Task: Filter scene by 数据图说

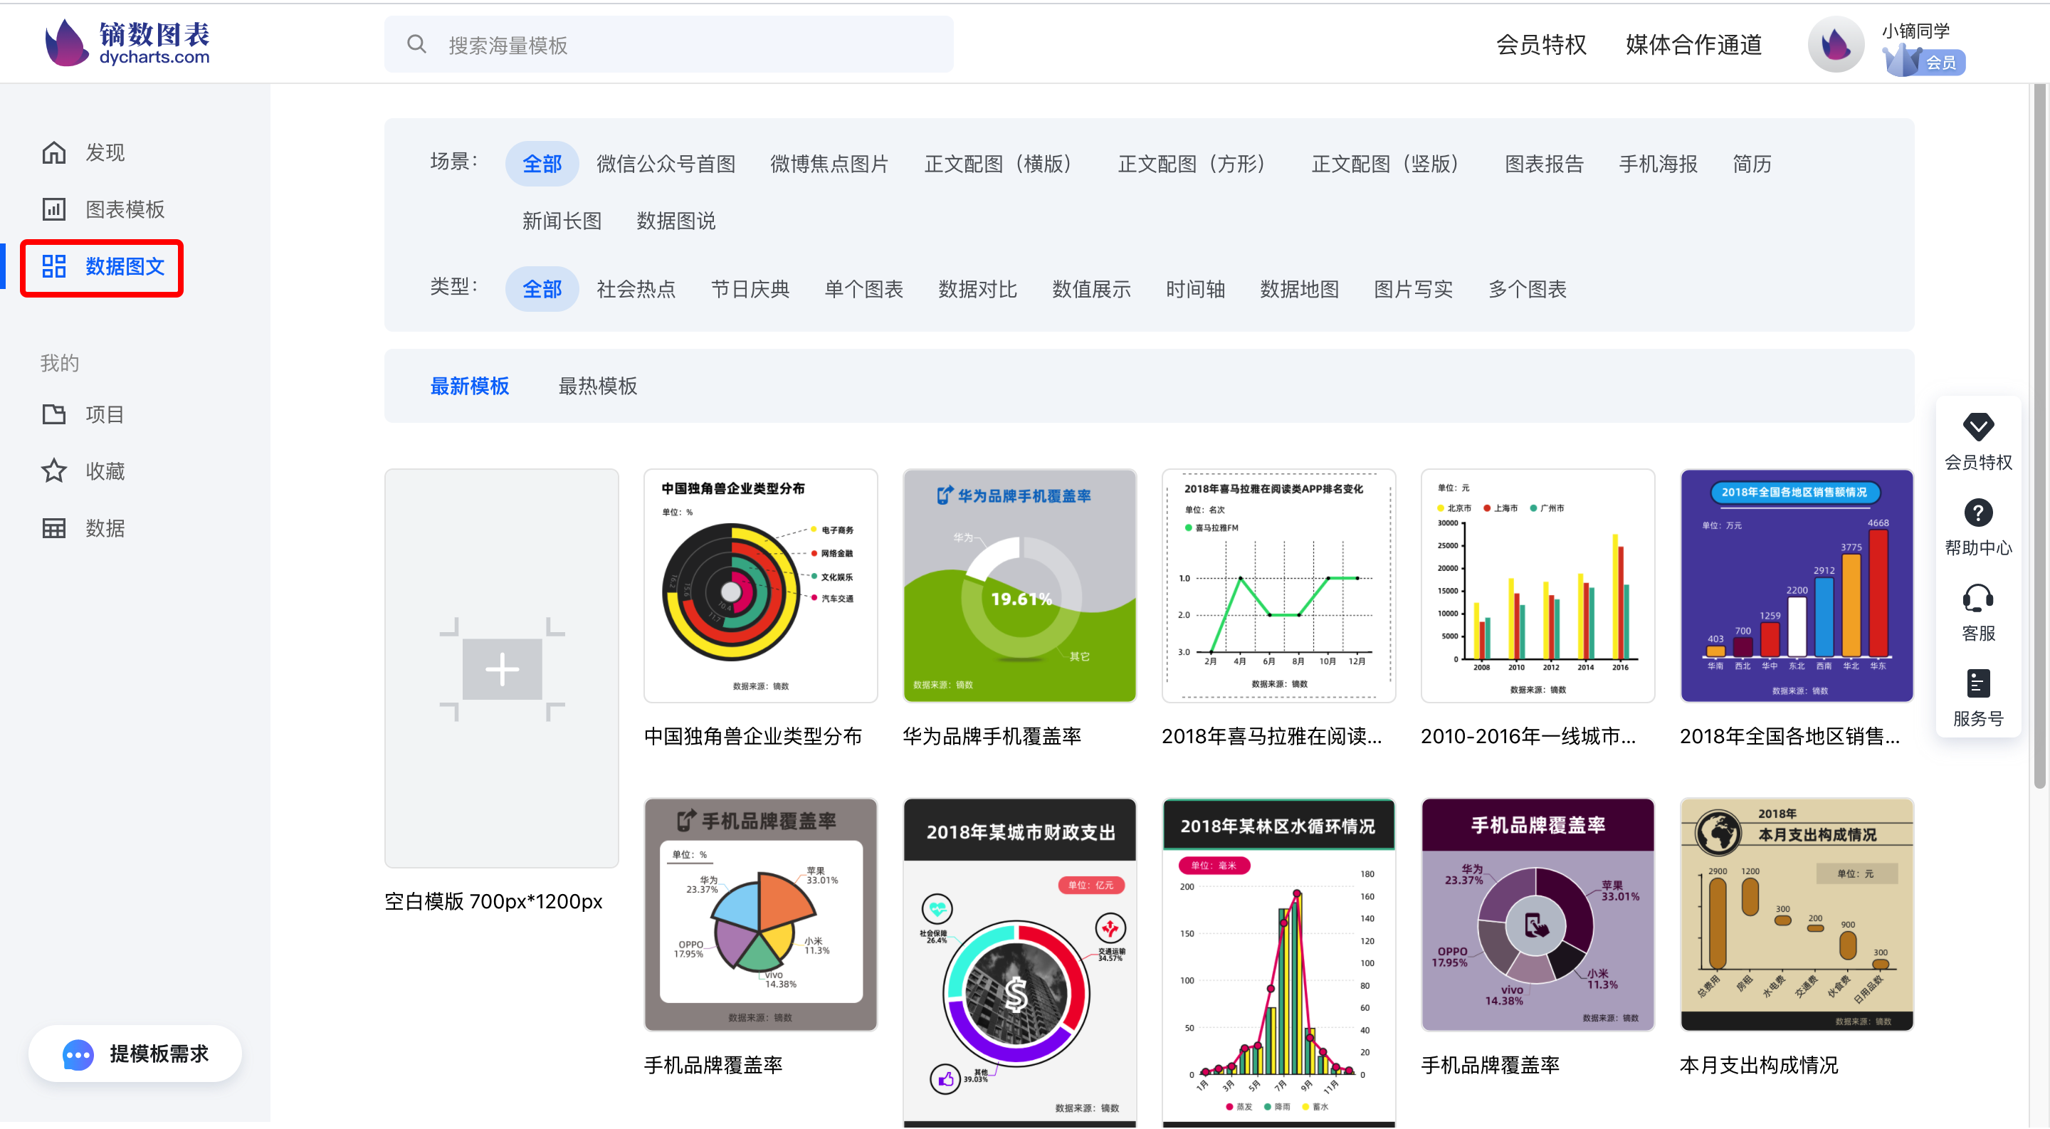Action: tap(676, 221)
